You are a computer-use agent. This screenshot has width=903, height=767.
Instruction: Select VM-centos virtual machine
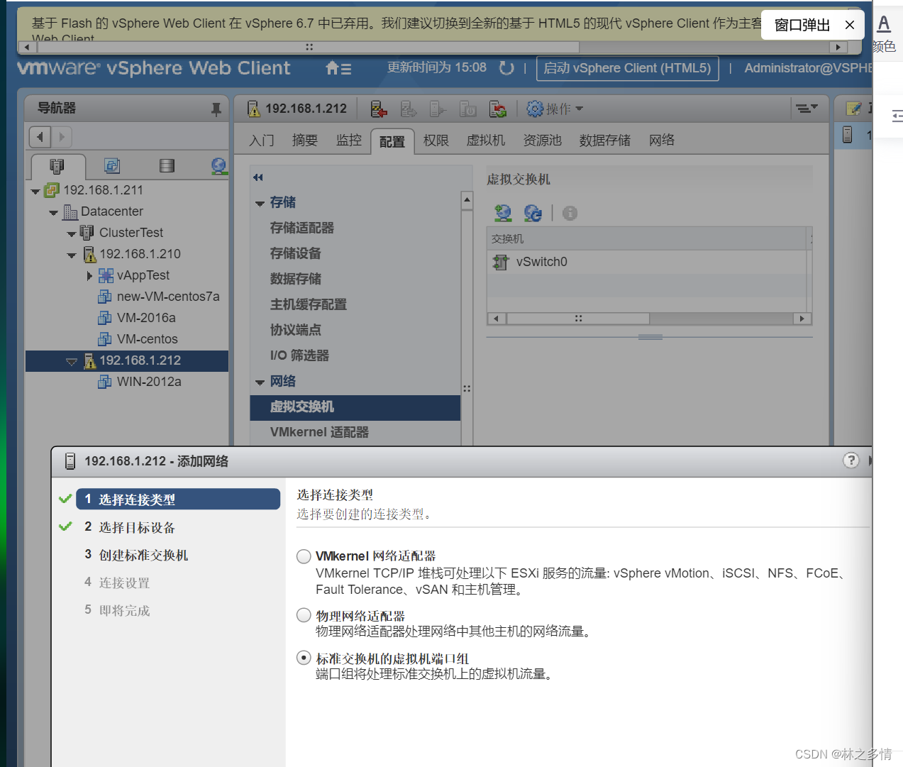[148, 339]
